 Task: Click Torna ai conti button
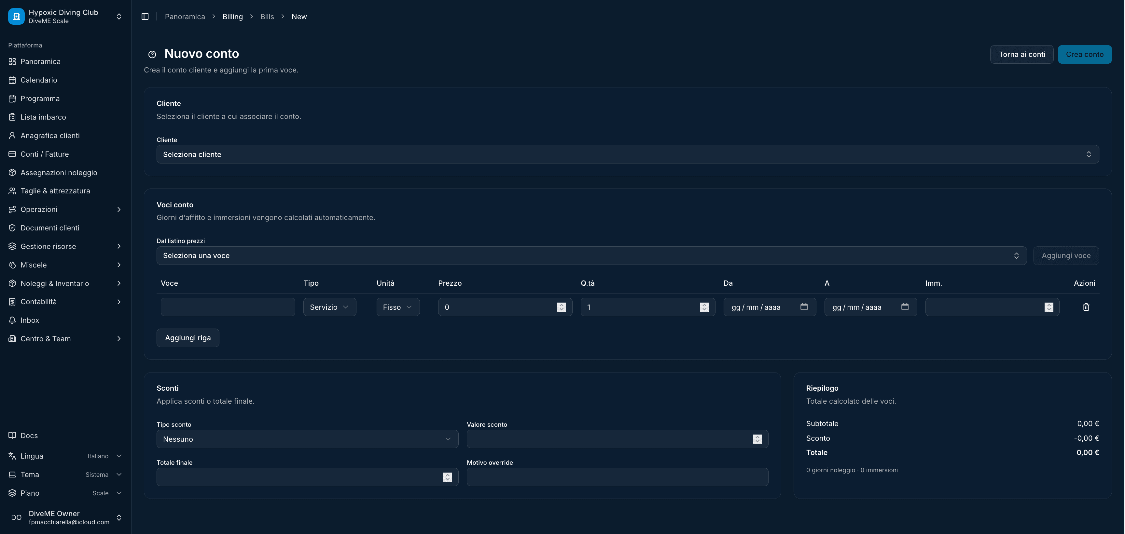[1021, 55]
